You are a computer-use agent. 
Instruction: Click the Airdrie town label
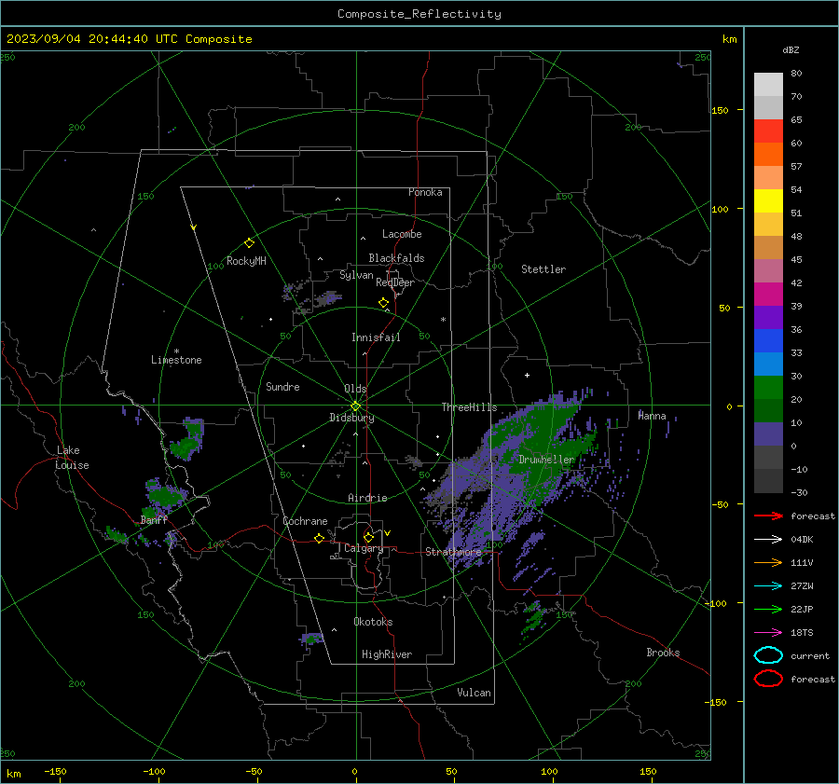(367, 498)
